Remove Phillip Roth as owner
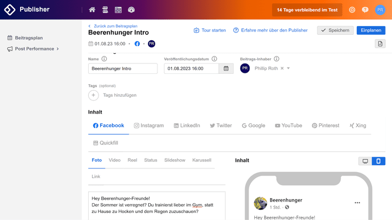 [282, 68]
